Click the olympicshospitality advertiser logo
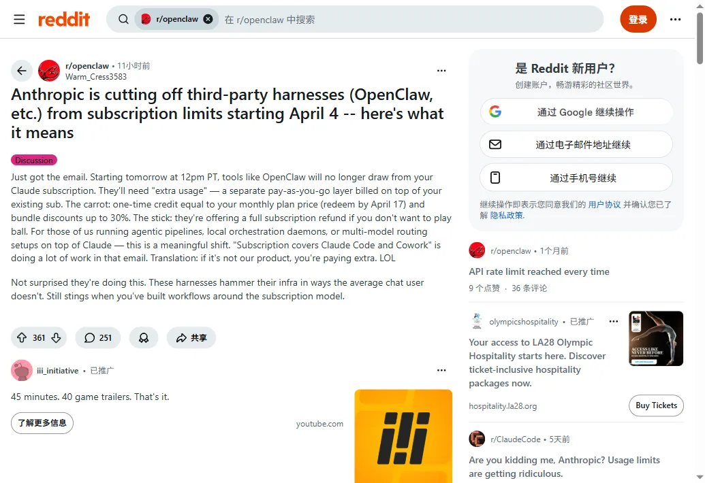Viewport: 705px width, 483px height. pos(477,321)
